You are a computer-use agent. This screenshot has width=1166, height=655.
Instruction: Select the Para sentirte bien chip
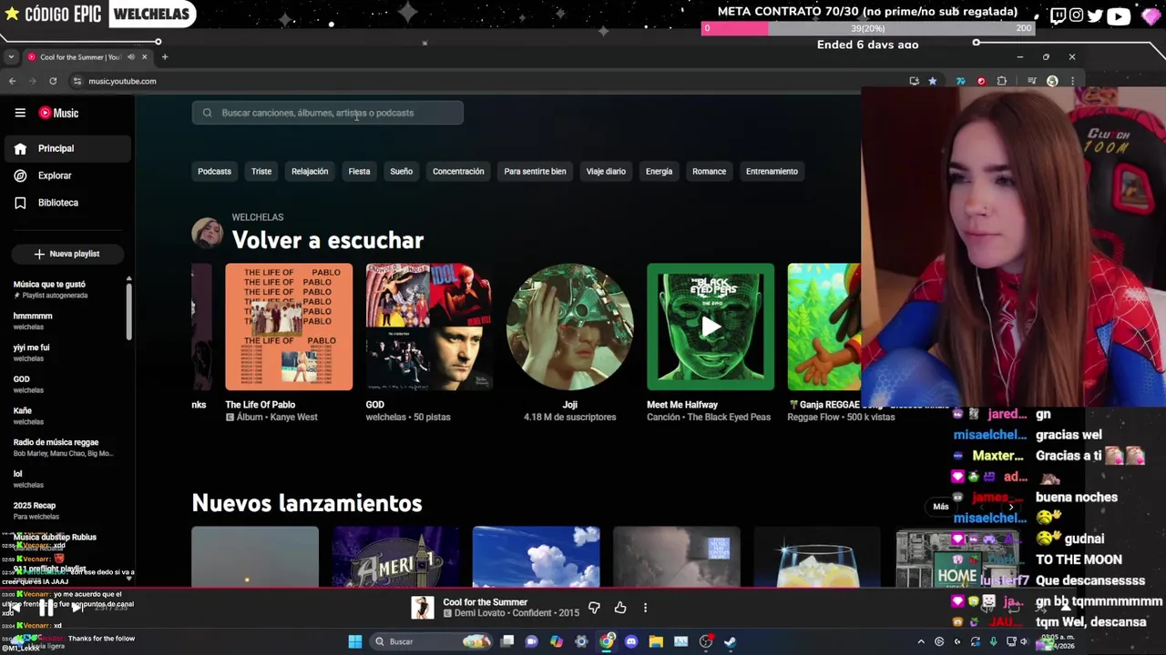click(535, 171)
